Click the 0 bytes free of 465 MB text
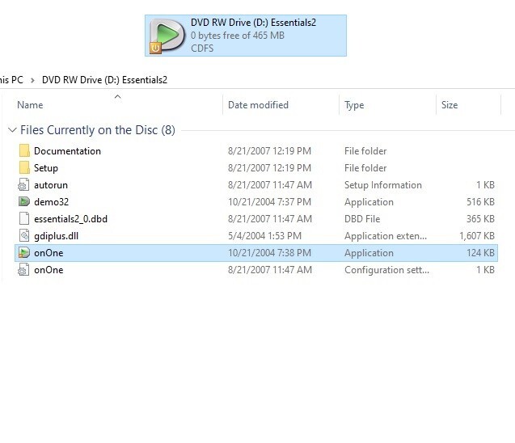 click(x=238, y=36)
